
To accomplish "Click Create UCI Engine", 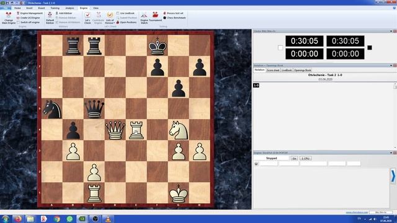I will click(x=28, y=18).
